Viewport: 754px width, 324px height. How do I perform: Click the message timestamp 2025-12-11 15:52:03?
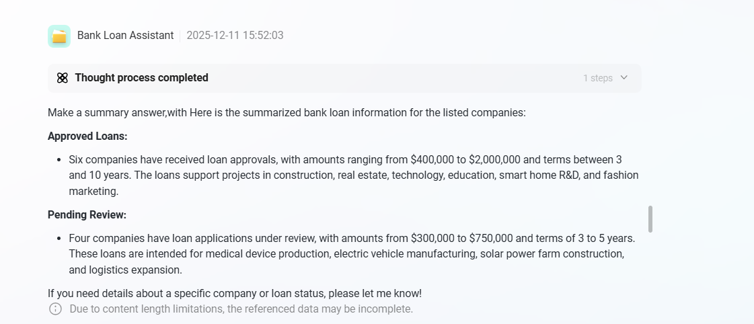[235, 36]
